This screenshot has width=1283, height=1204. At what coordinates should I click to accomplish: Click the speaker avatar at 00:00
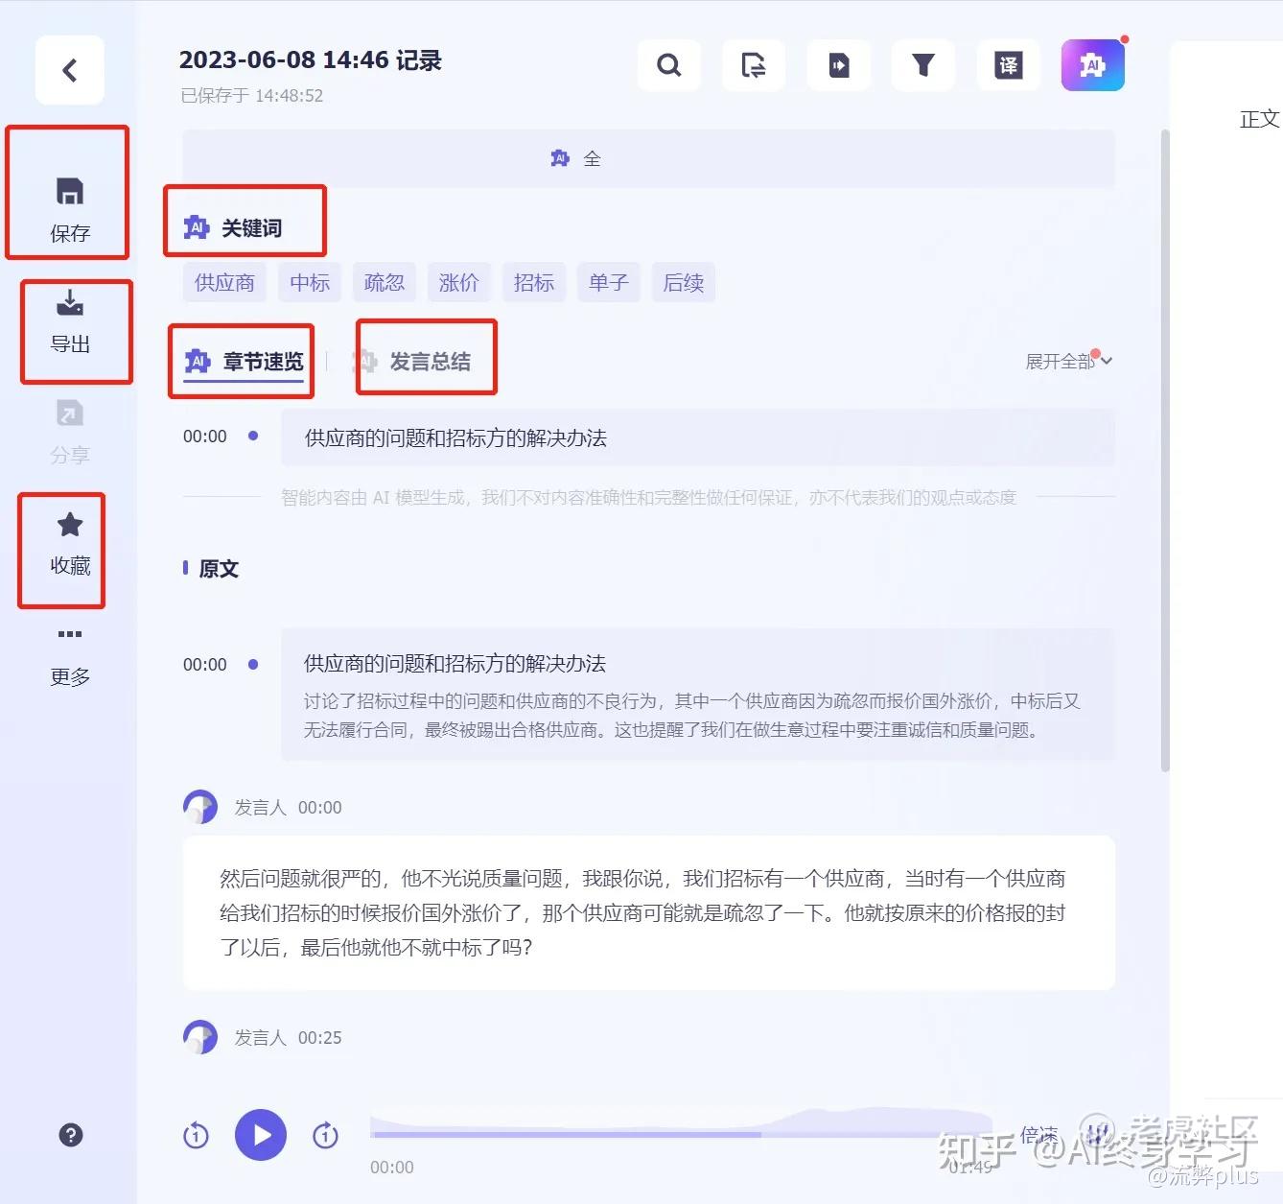[x=200, y=807]
